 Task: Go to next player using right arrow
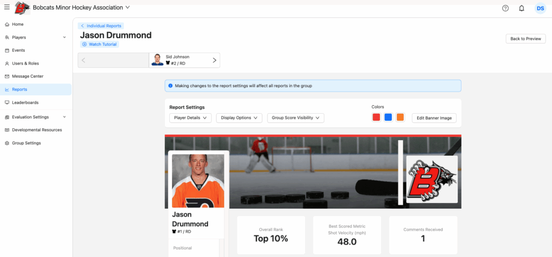[214, 60]
